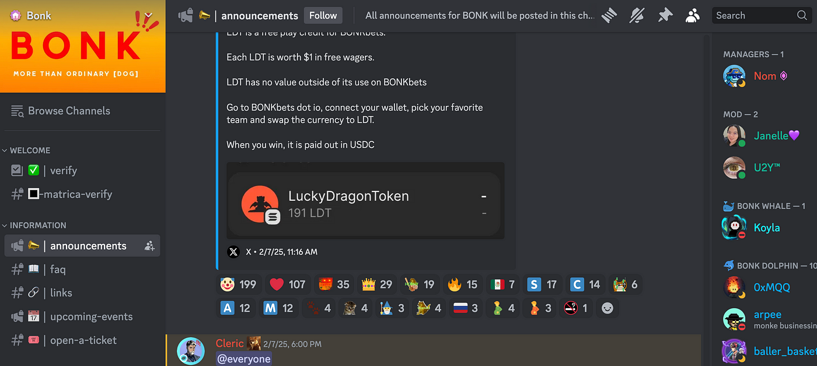Click the Follow button
This screenshot has height=366, width=817.
pyautogui.click(x=323, y=16)
